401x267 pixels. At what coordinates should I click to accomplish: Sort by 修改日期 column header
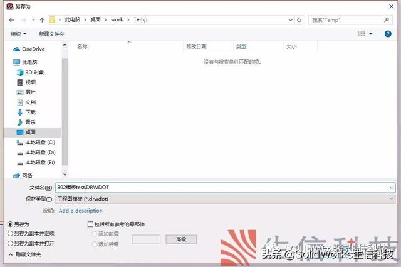coord(196,46)
